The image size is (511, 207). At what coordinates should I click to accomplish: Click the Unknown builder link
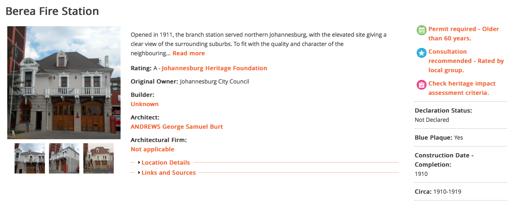(x=144, y=104)
